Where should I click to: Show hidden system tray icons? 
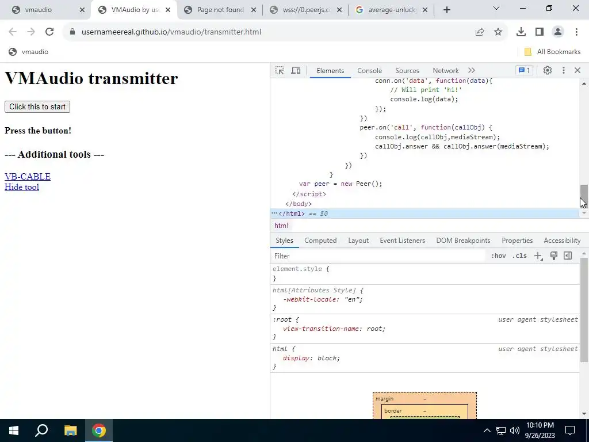(x=487, y=430)
